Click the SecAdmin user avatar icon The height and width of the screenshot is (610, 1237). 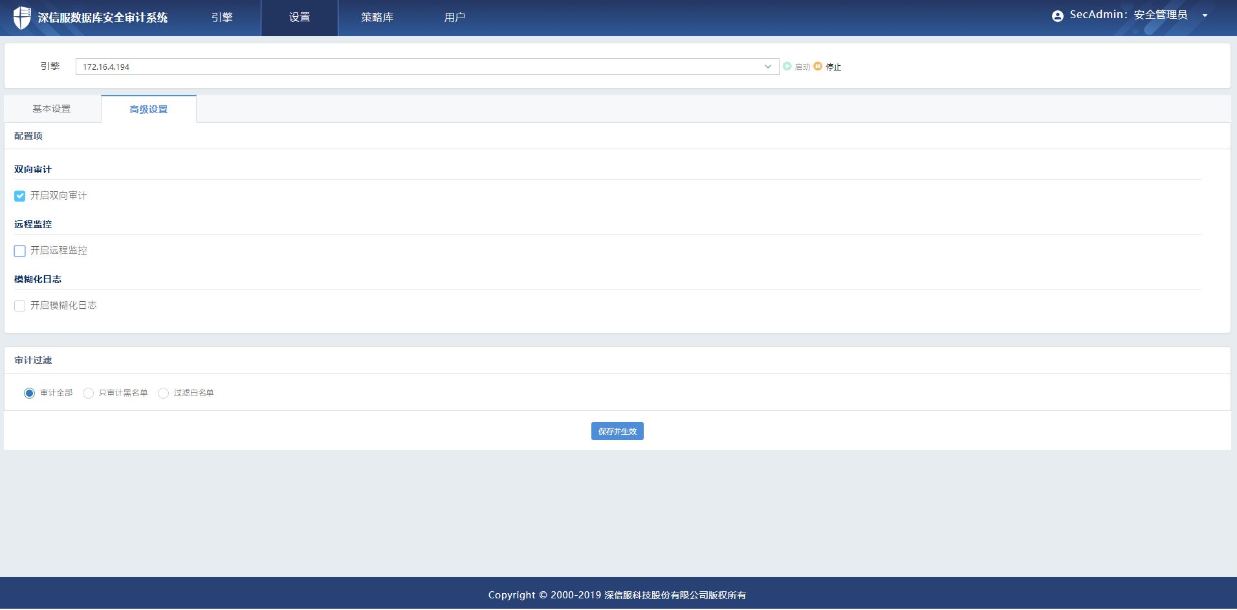pos(1057,16)
